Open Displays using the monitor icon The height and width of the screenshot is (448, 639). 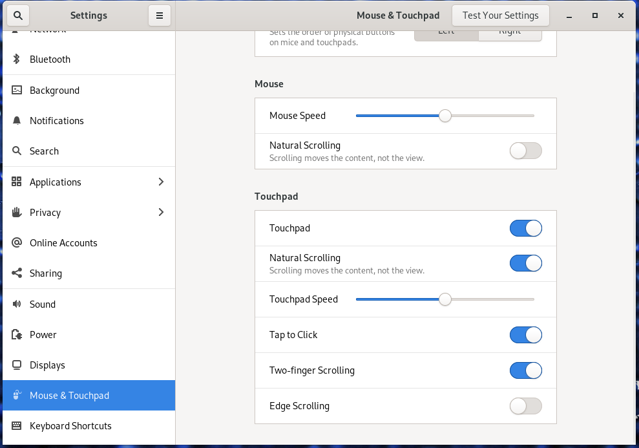[x=16, y=365]
